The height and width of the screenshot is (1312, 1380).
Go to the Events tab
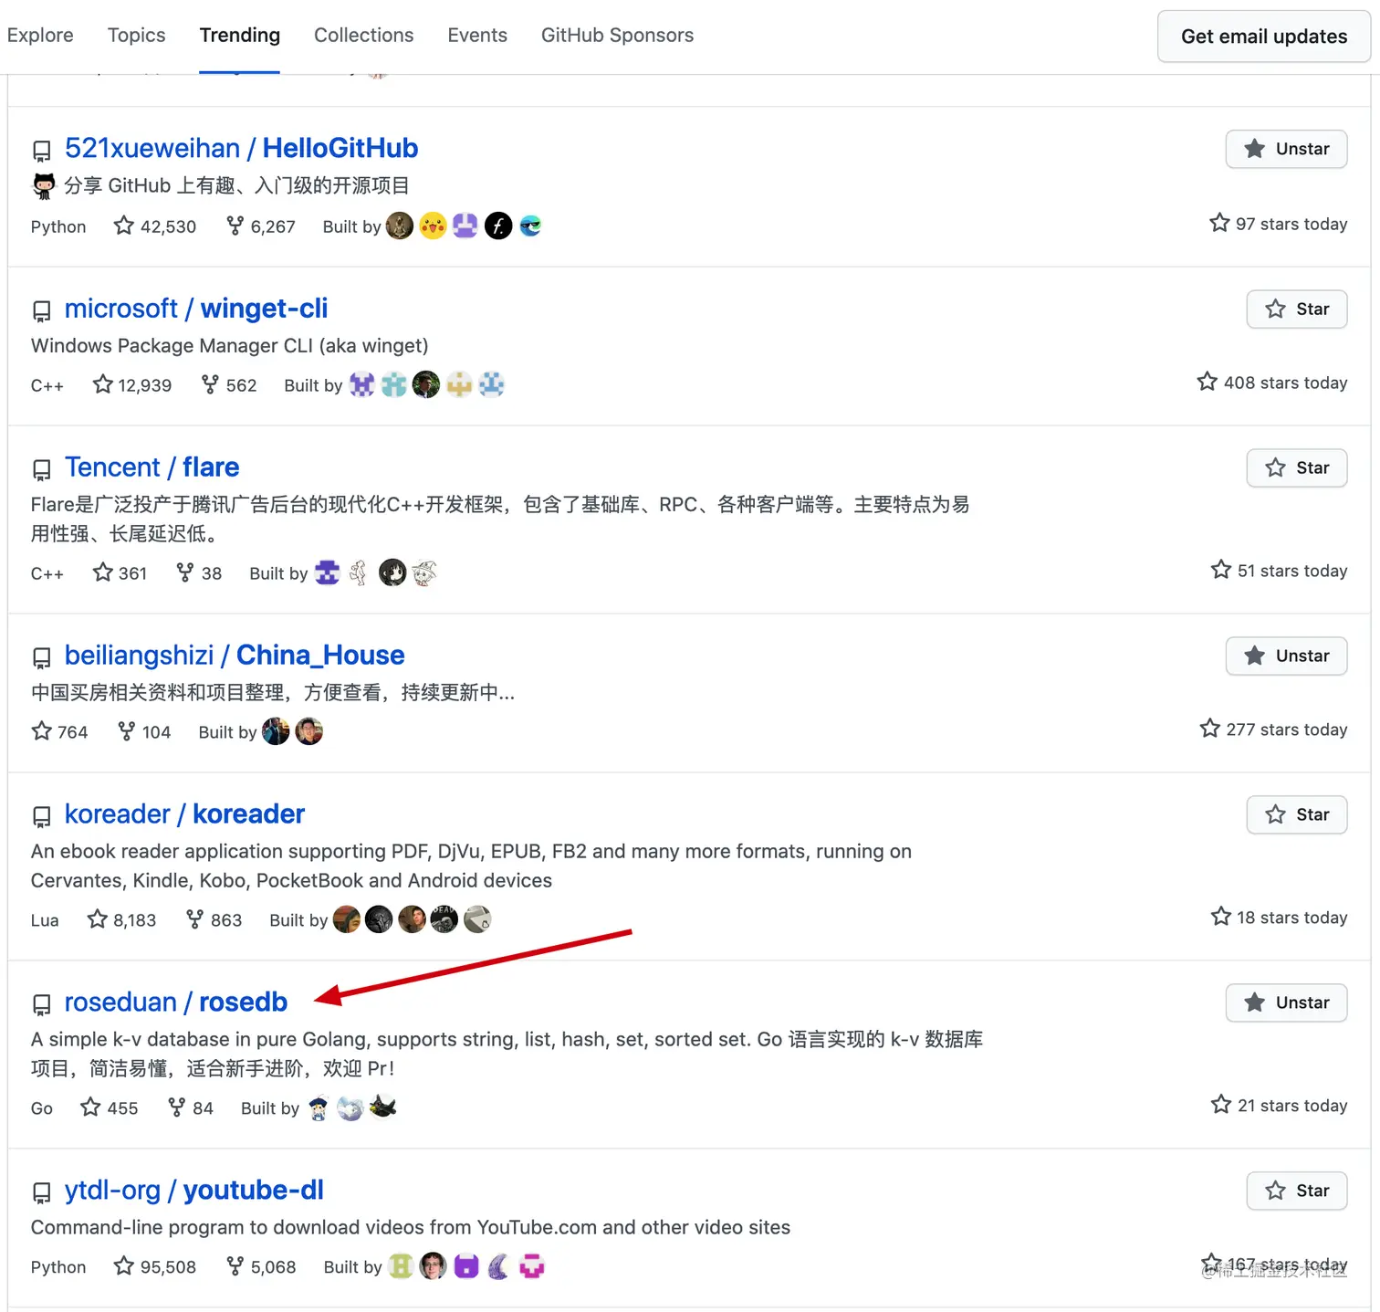pyautogui.click(x=477, y=35)
